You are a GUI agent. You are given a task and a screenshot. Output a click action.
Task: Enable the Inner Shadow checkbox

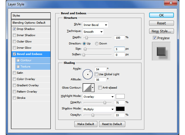click(14, 35)
